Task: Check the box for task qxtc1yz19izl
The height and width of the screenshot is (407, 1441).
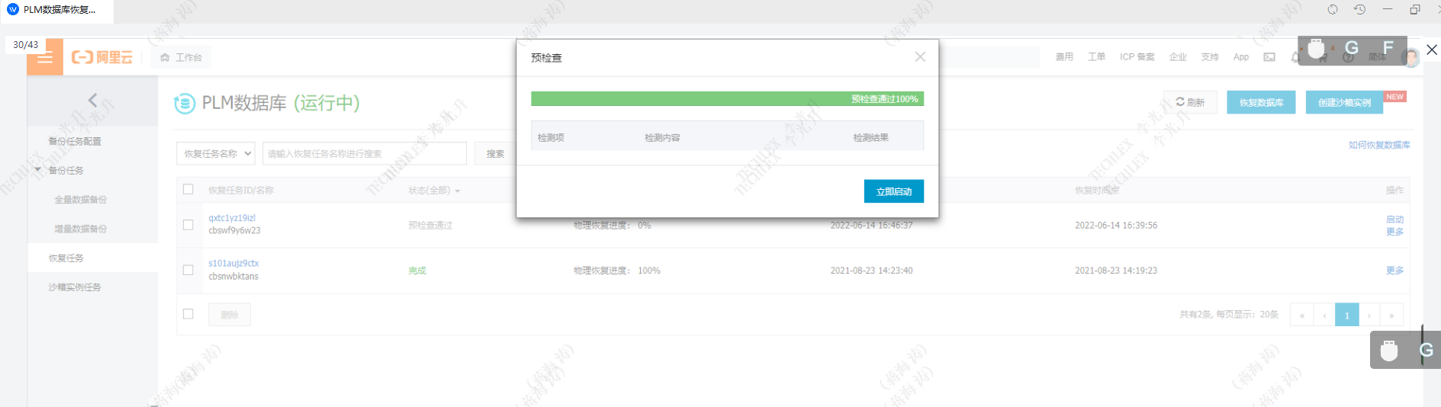Action: click(x=188, y=225)
